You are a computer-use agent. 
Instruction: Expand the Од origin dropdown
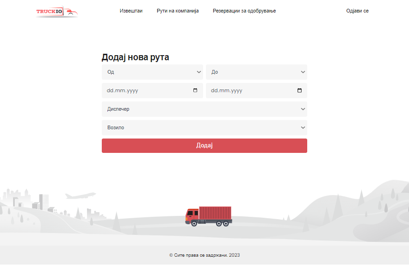click(x=152, y=72)
